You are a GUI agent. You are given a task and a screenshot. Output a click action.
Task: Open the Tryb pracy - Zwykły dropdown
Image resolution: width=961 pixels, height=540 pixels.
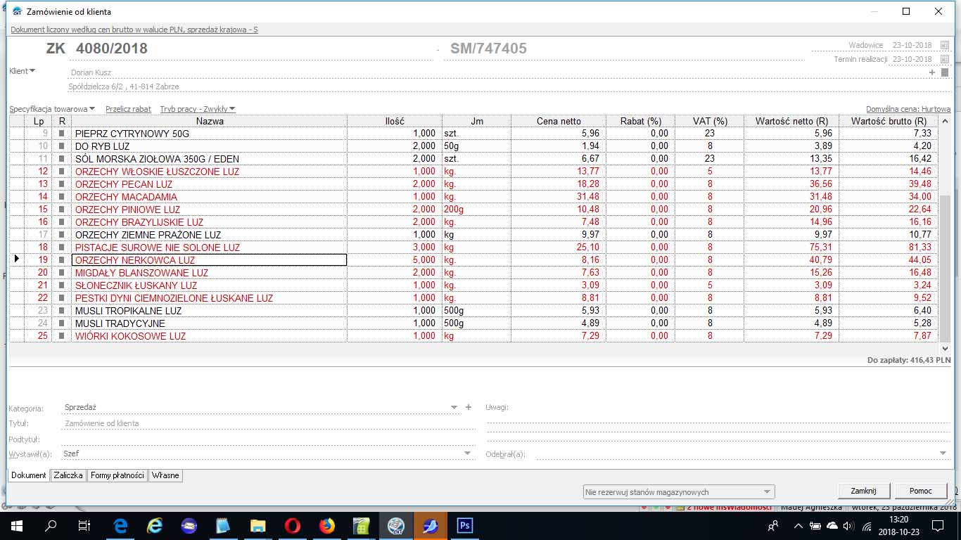click(x=197, y=109)
